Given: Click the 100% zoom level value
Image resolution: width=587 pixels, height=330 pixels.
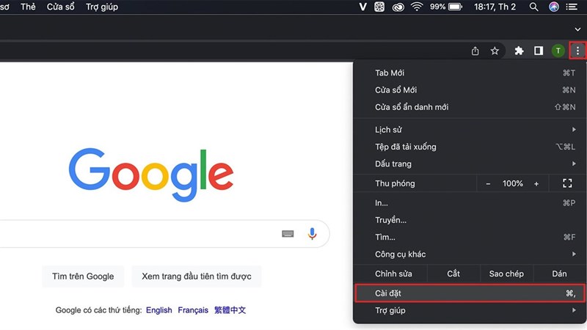Looking at the screenshot, I should [x=512, y=183].
